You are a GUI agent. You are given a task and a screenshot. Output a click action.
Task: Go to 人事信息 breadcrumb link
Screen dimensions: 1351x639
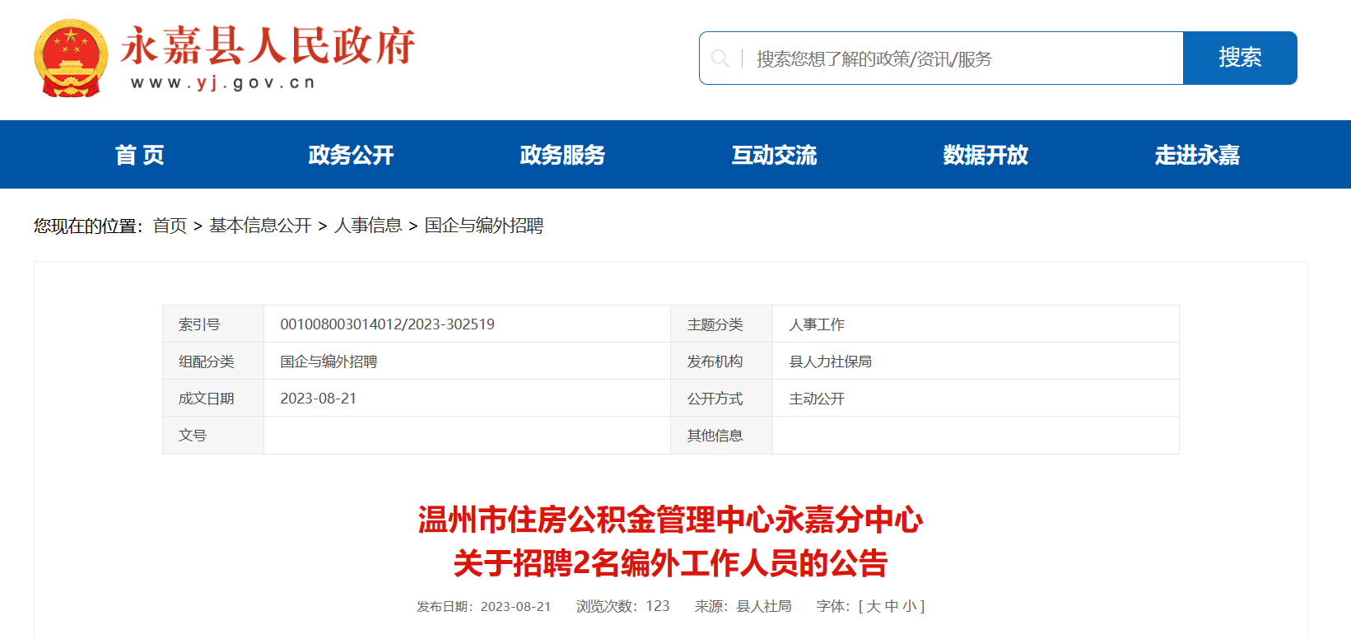point(367,226)
